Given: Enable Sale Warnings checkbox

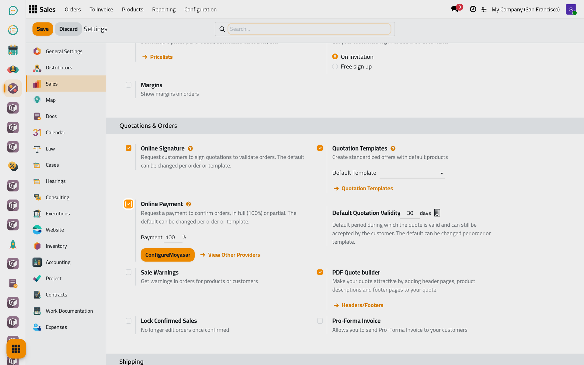Looking at the screenshot, I should [129, 272].
